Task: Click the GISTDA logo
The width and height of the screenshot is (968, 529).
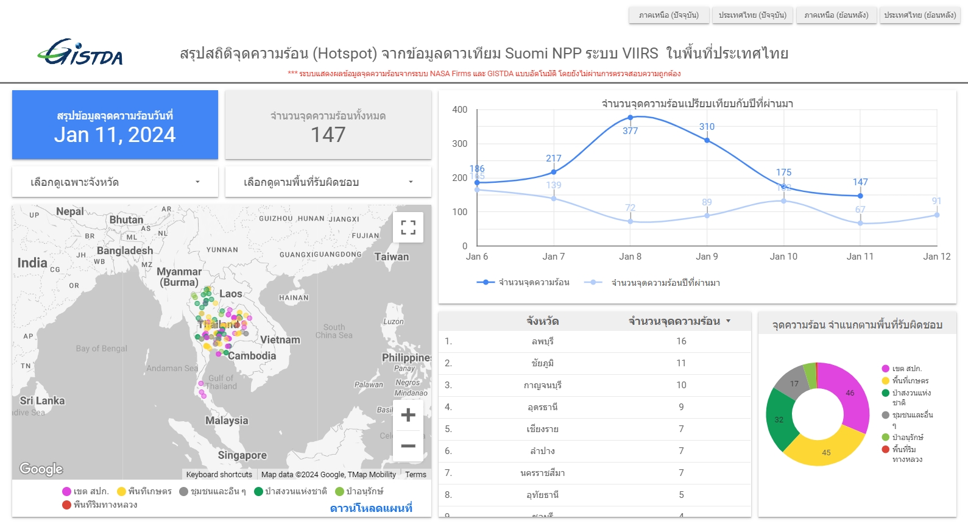Action: pos(80,53)
